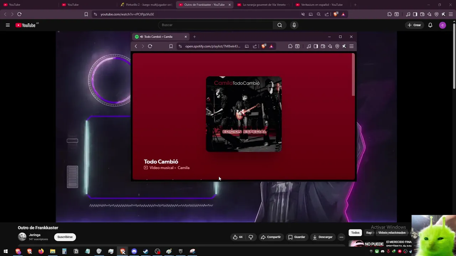Screen dimensions: 456x256
Task: Share the Spotify page from its address bar
Action: 255,46
